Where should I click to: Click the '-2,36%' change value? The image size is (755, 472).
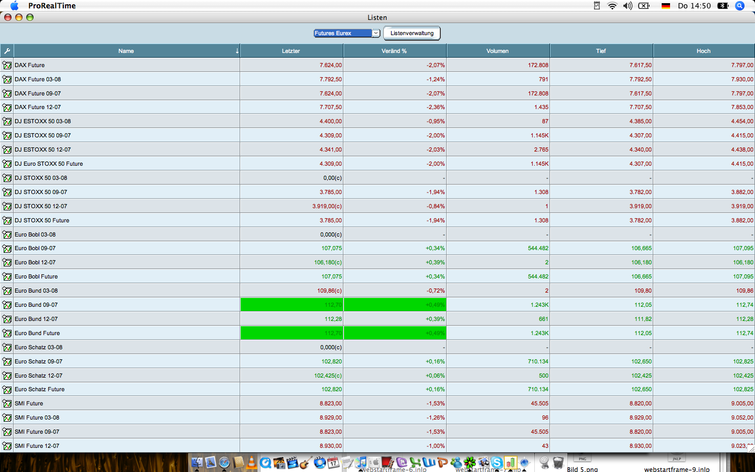pyautogui.click(x=436, y=108)
